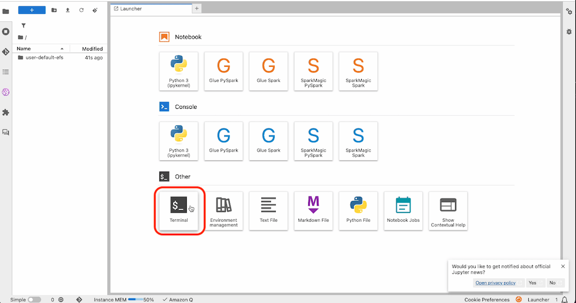Viewport: 576px width, 303px height.
Task: Click Yes on Jupyter news notification
Action: pyautogui.click(x=535, y=283)
